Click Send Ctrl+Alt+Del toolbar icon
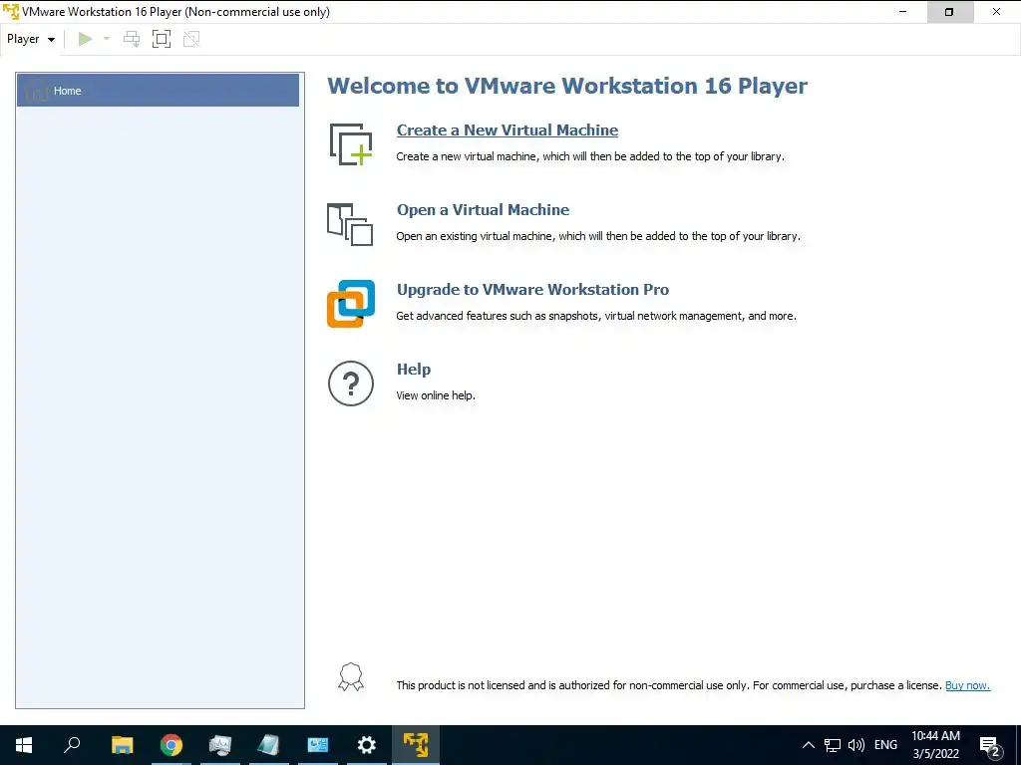 click(x=132, y=39)
